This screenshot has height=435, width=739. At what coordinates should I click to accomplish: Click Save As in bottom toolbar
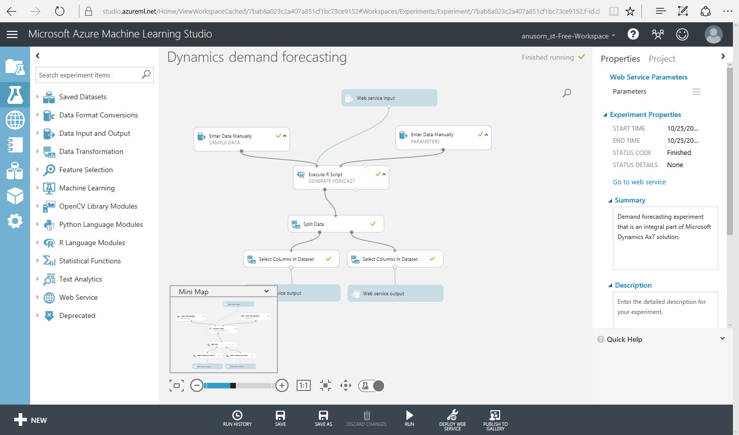coord(323,418)
